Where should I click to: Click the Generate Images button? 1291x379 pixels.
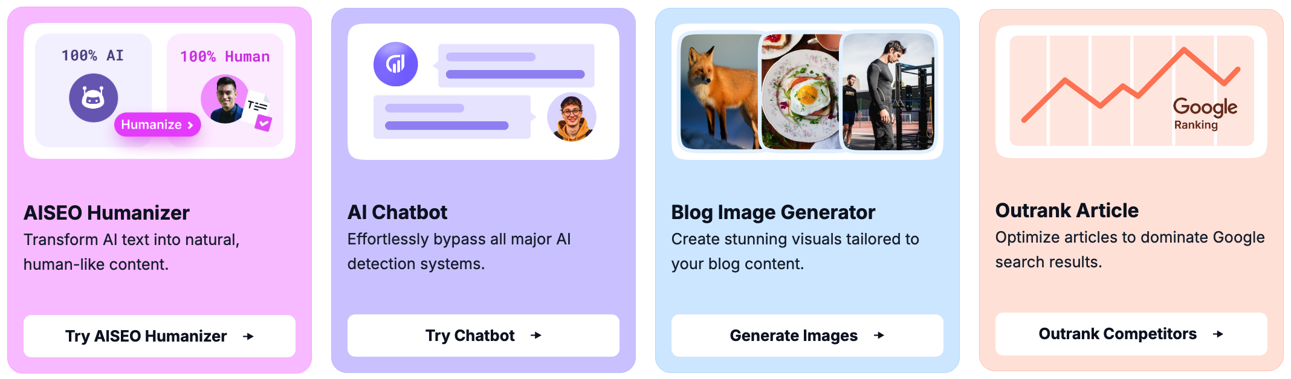(807, 336)
